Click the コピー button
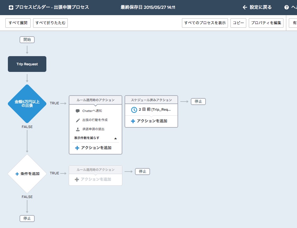297x228 pixels. (x=238, y=23)
